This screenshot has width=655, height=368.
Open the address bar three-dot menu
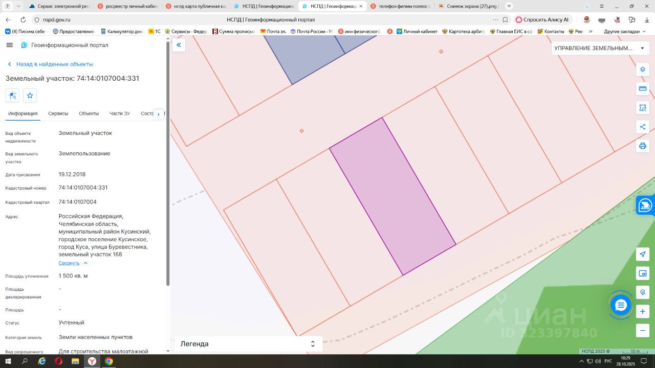tap(495, 19)
